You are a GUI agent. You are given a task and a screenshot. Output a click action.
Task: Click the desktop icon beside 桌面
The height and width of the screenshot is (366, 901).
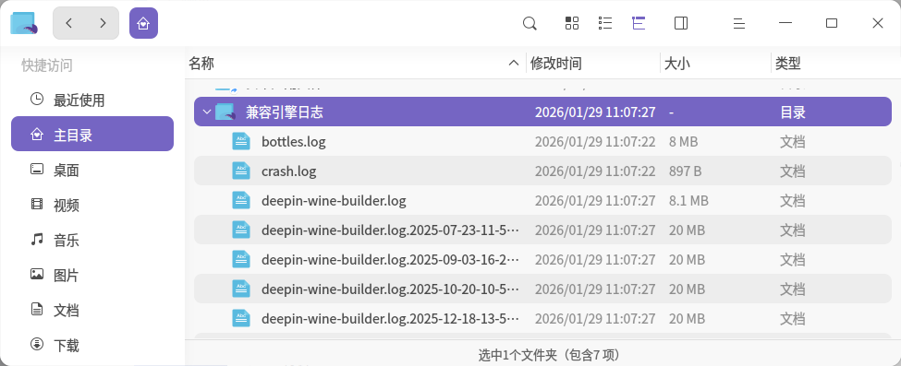coord(37,170)
